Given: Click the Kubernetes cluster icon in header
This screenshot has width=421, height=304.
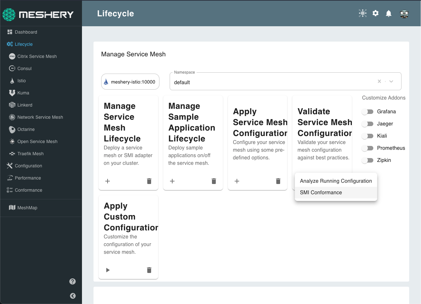Looking at the screenshot, I should (363, 13).
